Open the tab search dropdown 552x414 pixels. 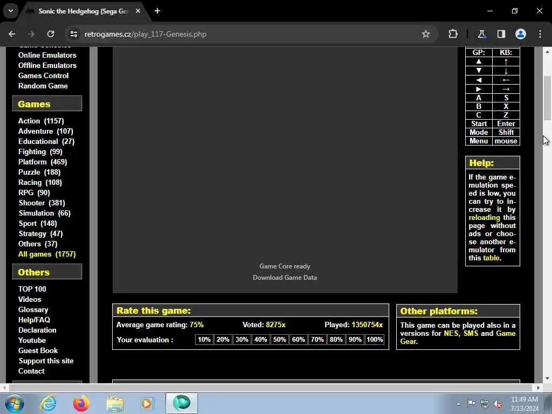tap(11, 11)
